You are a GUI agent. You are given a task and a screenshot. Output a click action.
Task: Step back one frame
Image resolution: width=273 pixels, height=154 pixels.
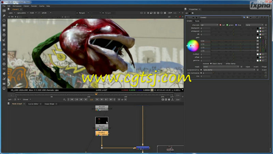81,100
